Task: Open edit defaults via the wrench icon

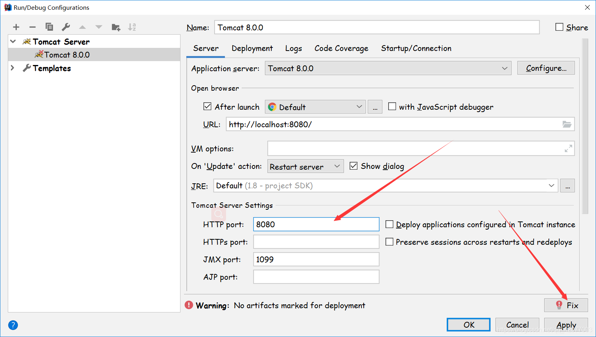Action: click(66, 27)
